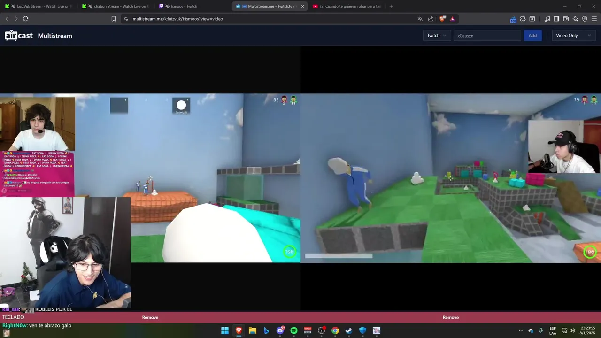Viewport: 601px width, 338px height.
Task: Click the share page icon
Action: point(431,19)
